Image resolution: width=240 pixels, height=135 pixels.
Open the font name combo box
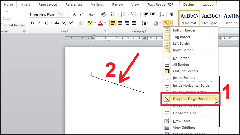(x=43, y=14)
